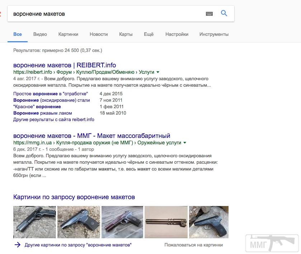Click date "18 май 2010"
Viewport: 301px width, 254px height.
[113, 113]
